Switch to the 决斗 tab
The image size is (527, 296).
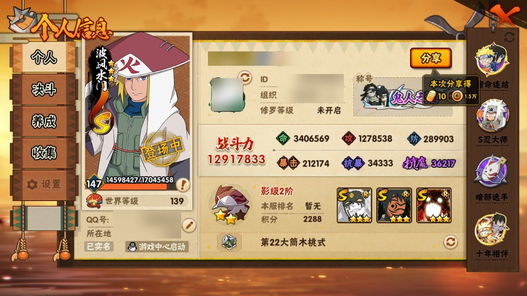click(44, 89)
